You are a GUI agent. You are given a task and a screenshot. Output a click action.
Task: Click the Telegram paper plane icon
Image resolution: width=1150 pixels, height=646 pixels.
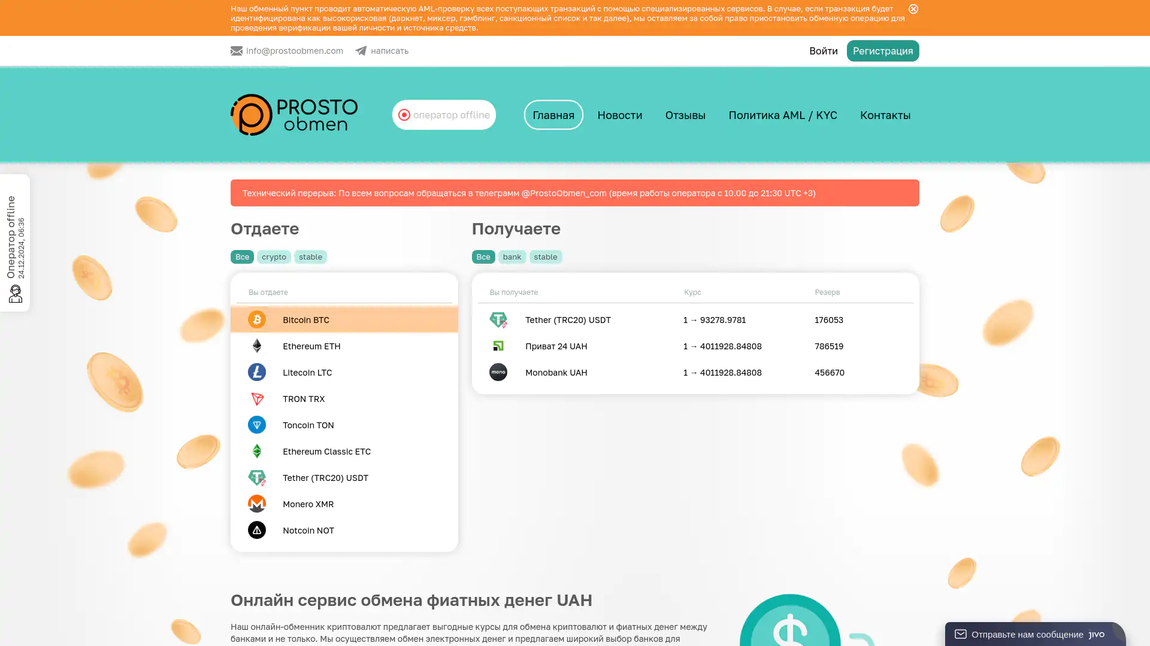[x=361, y=51]
